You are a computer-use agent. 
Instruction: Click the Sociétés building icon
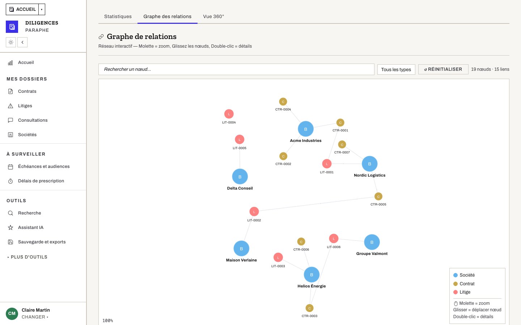tap(10, 135)
